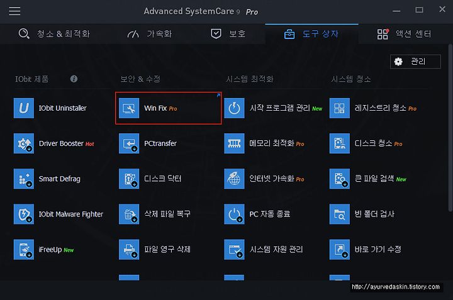Click the 메모리 최적화 label
Screen dimensions: 453x300
(x=272, y=143)
